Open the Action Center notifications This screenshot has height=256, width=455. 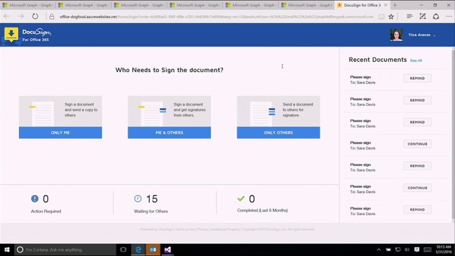click(x=417, y=250)
